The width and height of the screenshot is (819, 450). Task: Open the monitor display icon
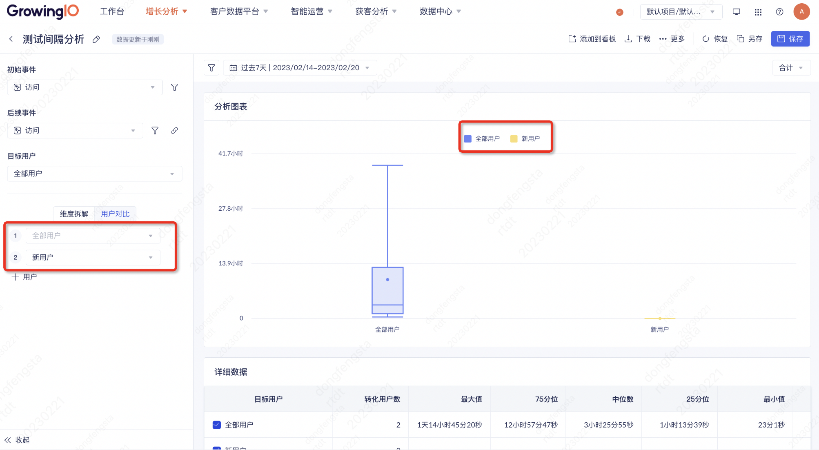pyautogui.click(x=737, y=11)
